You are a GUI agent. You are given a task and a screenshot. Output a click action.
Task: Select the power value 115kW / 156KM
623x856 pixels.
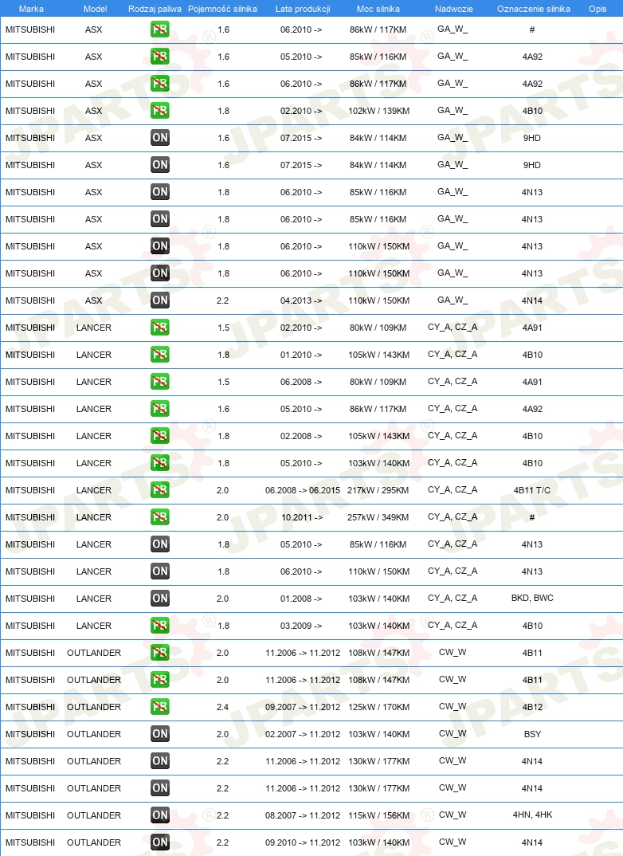coord(378,815)
